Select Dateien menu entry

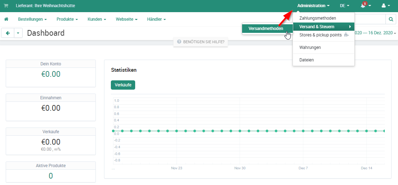324,60
